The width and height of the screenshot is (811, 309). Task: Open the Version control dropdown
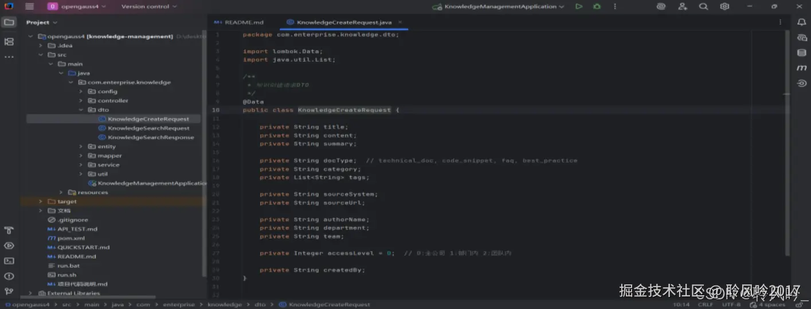[x=149, y=6]
